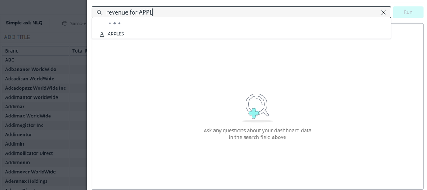The image size is (427, 190).
Task: Click the search magnifier icon in query field
Action: click(99, 12)
